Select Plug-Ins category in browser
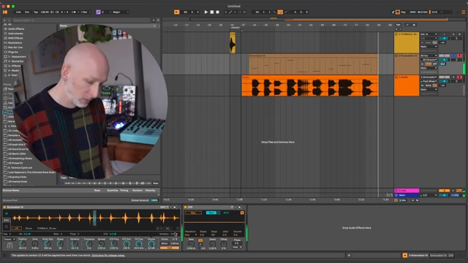Screen dimensions: 468x263 13,52
